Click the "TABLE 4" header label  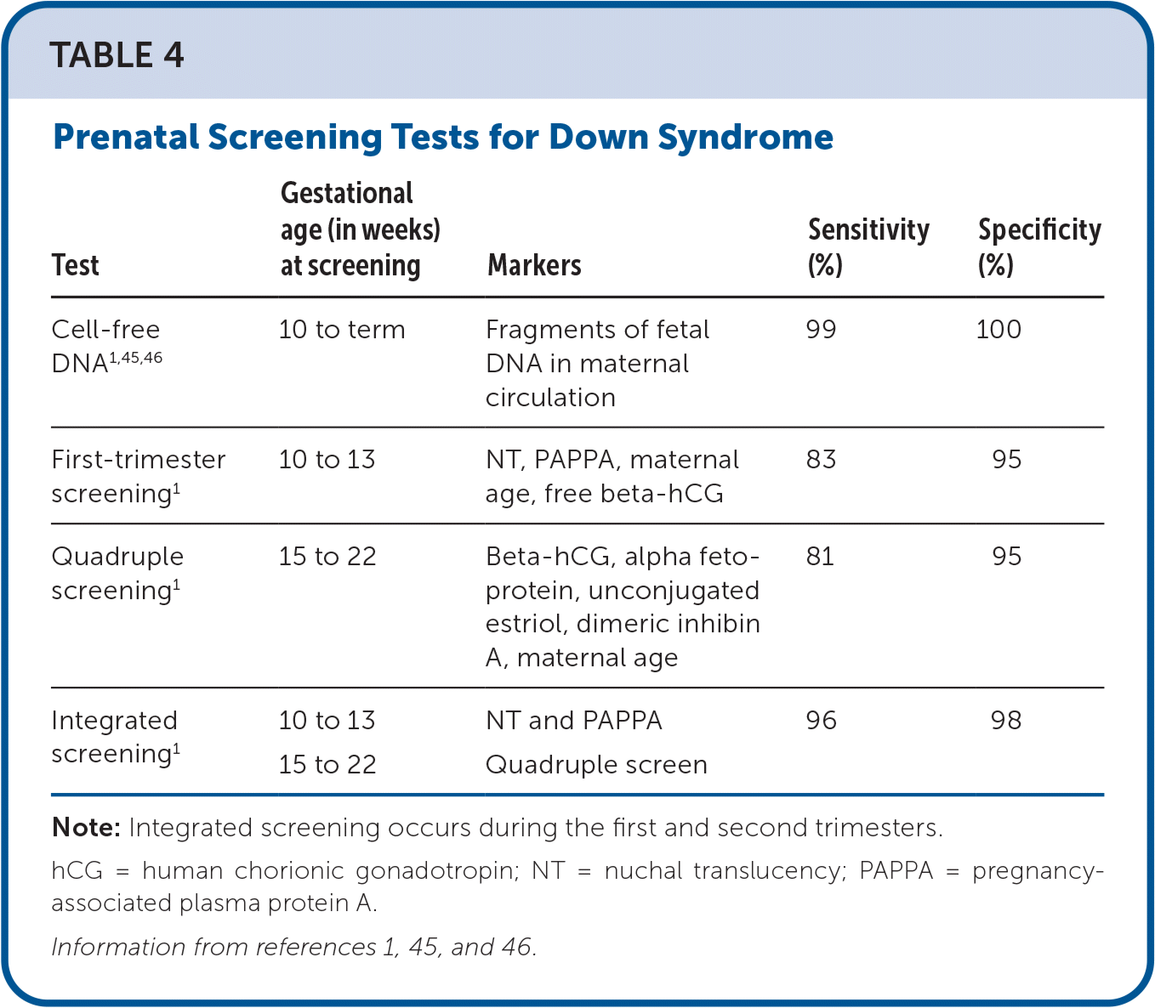click(117, 56)
